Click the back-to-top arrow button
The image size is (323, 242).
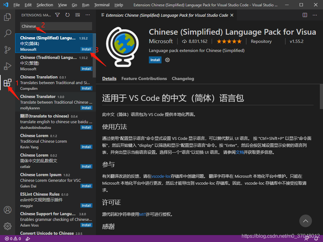coord(305,221)
